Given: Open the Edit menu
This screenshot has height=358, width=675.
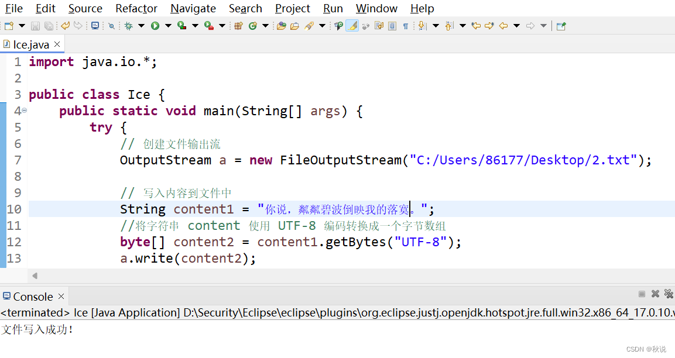Looking at the screenshot, I should tap(46, 9).
